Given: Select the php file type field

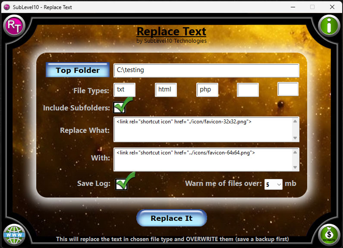Looking at the screenshot, I should pyautogui.click(x=207, y=90).
